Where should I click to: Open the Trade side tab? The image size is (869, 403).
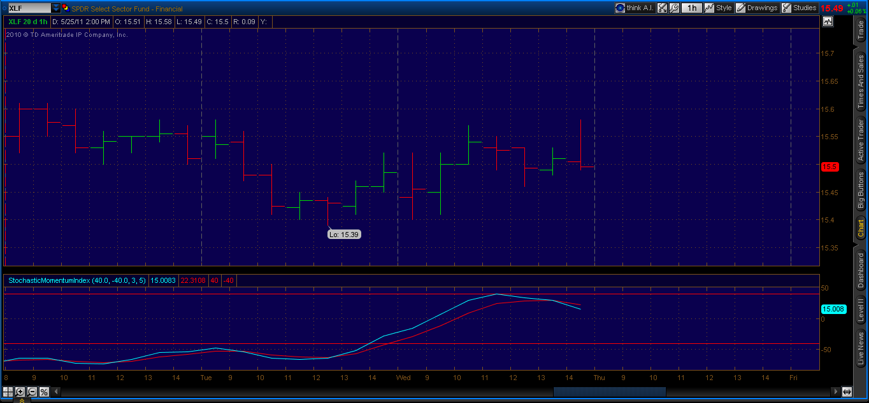[x=861, y=31]
